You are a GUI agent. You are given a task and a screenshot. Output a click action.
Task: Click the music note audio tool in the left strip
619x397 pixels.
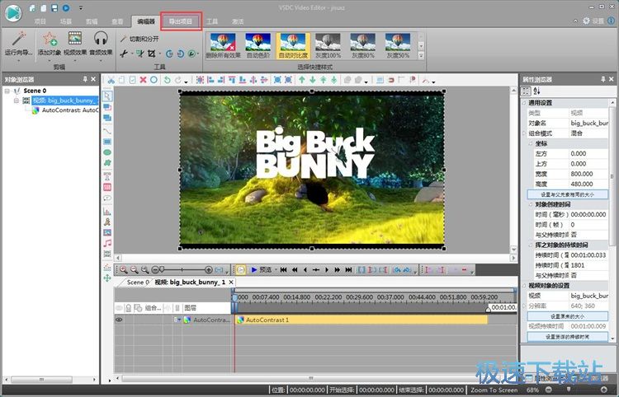[x=107, y=243]
